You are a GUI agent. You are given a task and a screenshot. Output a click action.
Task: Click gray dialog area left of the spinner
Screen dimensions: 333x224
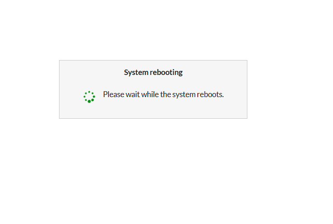tap(71, 97)
